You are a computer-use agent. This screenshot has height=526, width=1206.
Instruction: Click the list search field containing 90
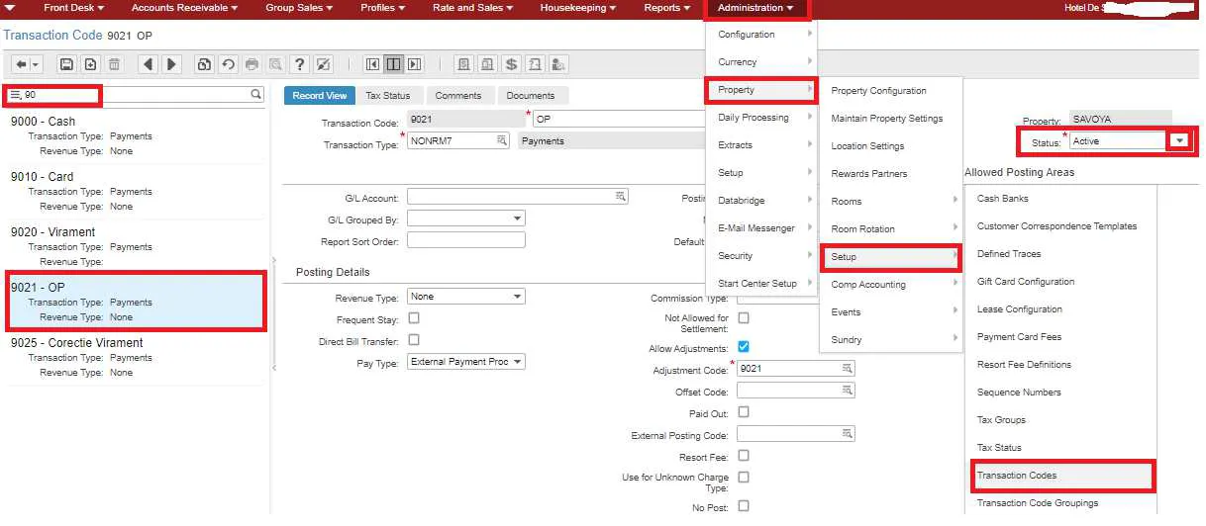pos(135,95)
